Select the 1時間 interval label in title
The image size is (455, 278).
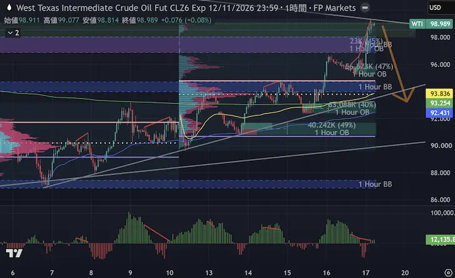[x=296, y=8]
